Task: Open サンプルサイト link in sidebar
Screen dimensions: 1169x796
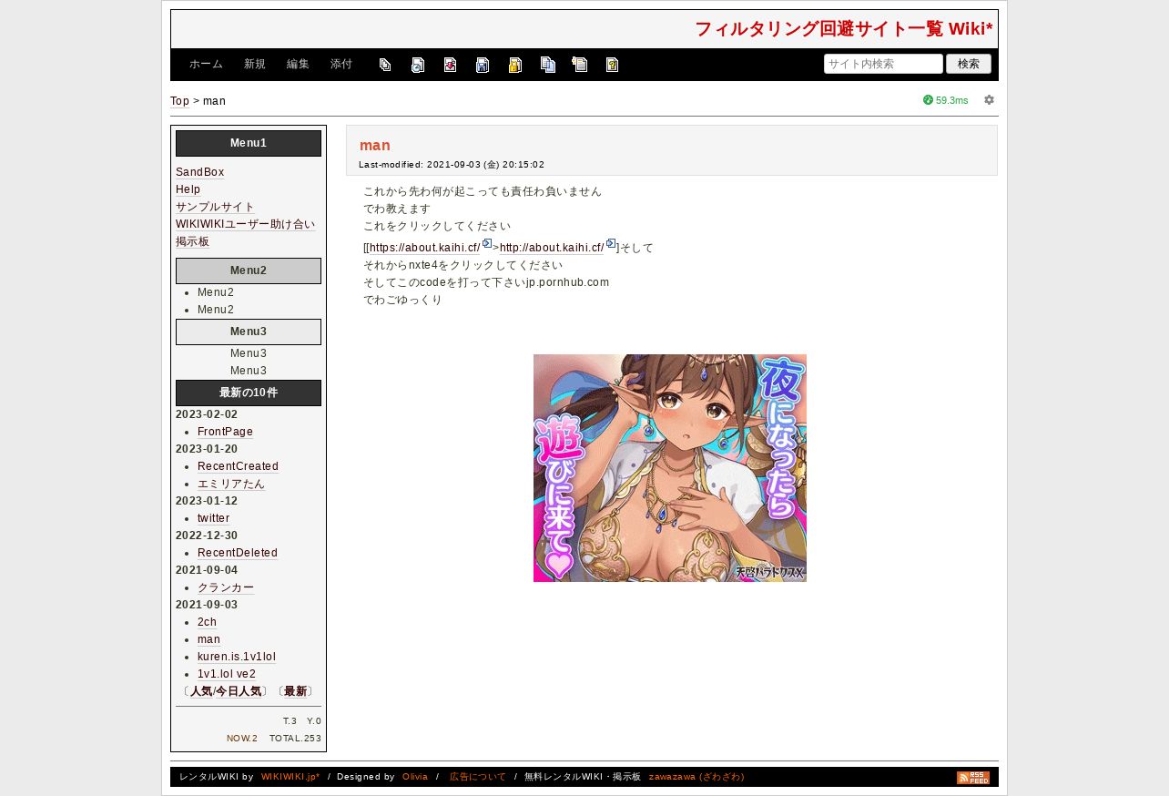Action: pyautogui.click(x=215, y=207)
